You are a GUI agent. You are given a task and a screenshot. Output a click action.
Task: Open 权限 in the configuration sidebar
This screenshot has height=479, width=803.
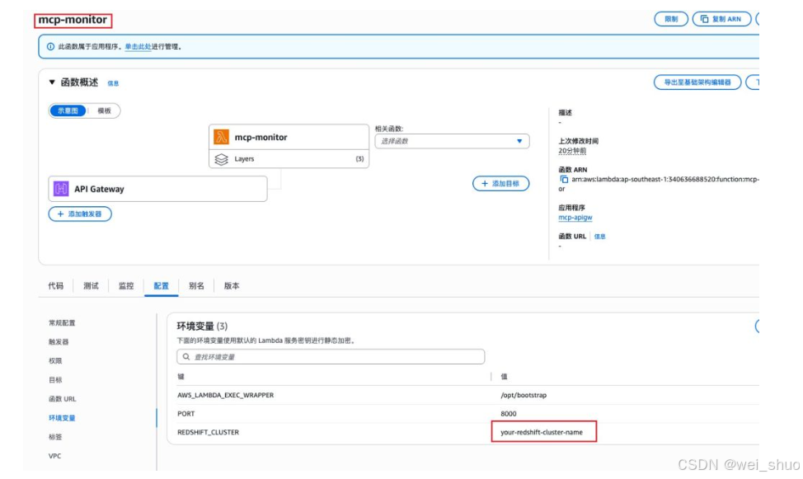[x=55, y=360]
